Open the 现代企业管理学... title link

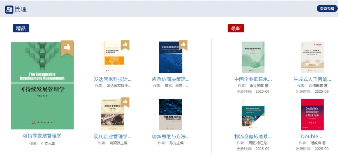[x=113, y=136]
